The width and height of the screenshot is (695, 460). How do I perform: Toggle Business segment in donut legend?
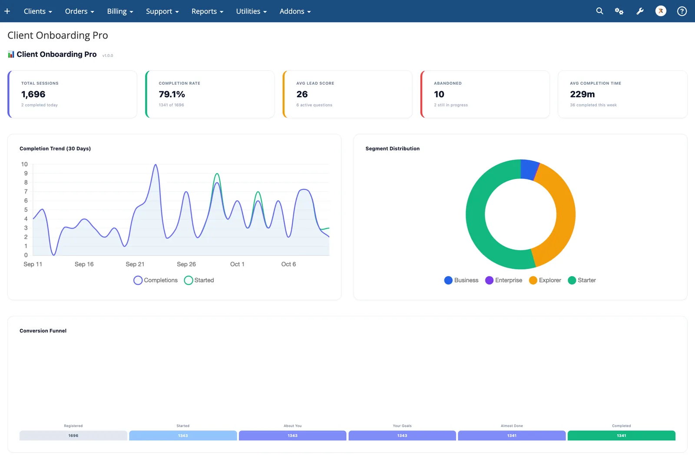(x=461, y=280)
